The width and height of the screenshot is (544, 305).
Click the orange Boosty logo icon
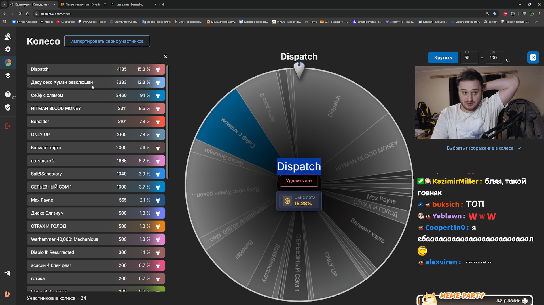point(7,294)
